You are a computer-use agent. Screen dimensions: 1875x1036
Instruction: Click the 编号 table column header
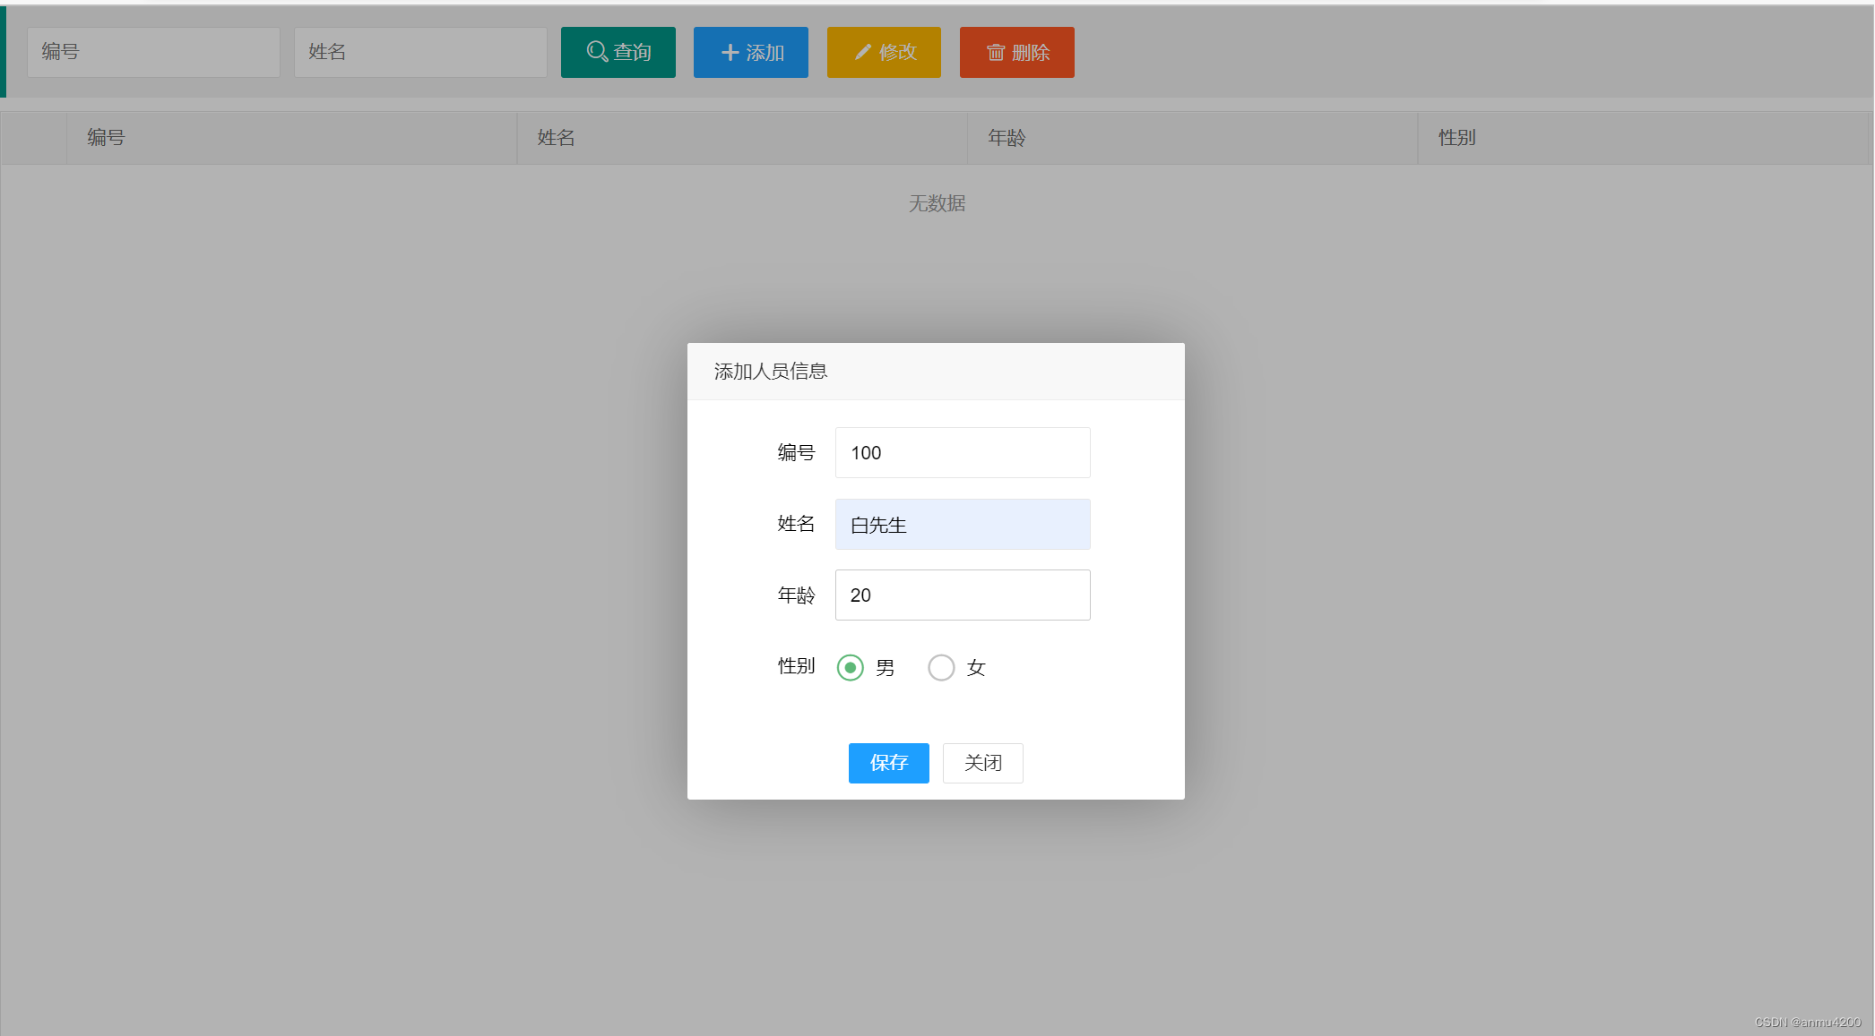tap(106, 138)
